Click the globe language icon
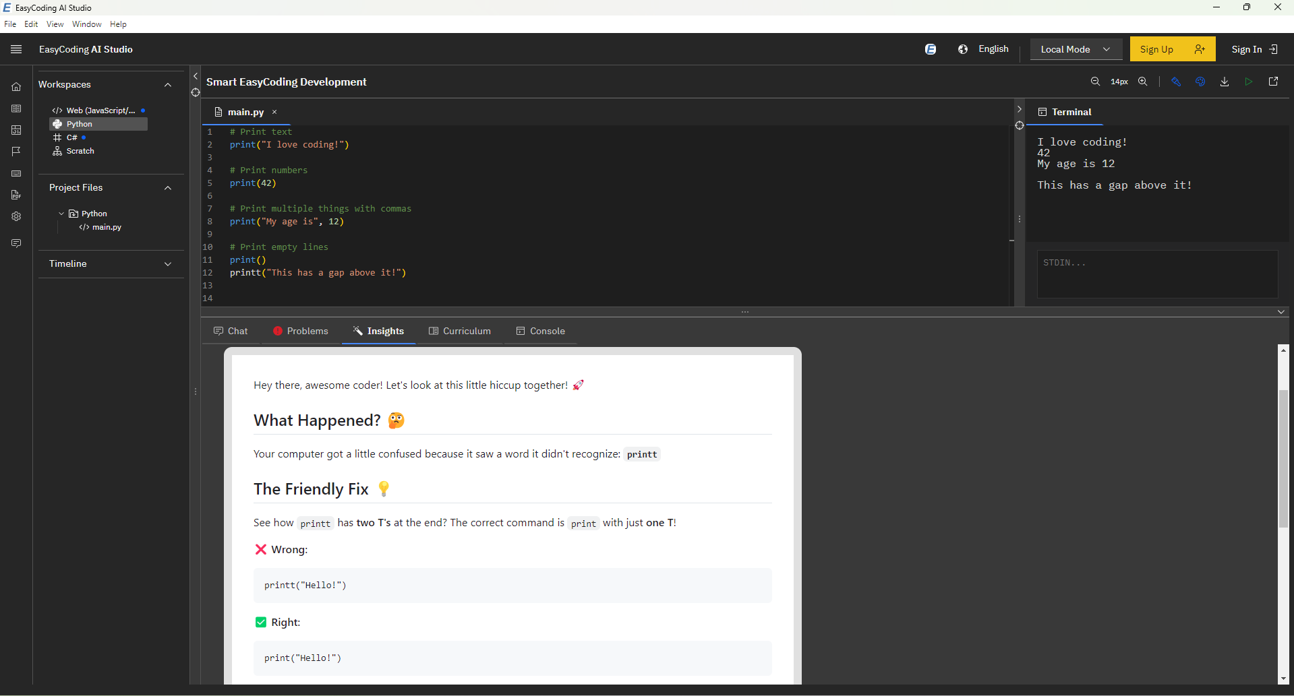This screenshot has width=1294, height=696. [x=963, y=49]
